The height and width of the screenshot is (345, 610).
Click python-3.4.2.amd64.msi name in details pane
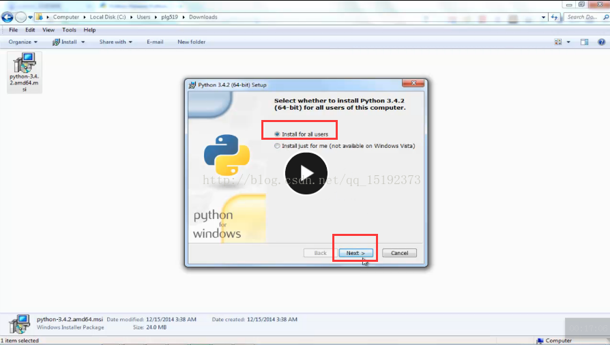pyautogui.click(x=70, y=319)
